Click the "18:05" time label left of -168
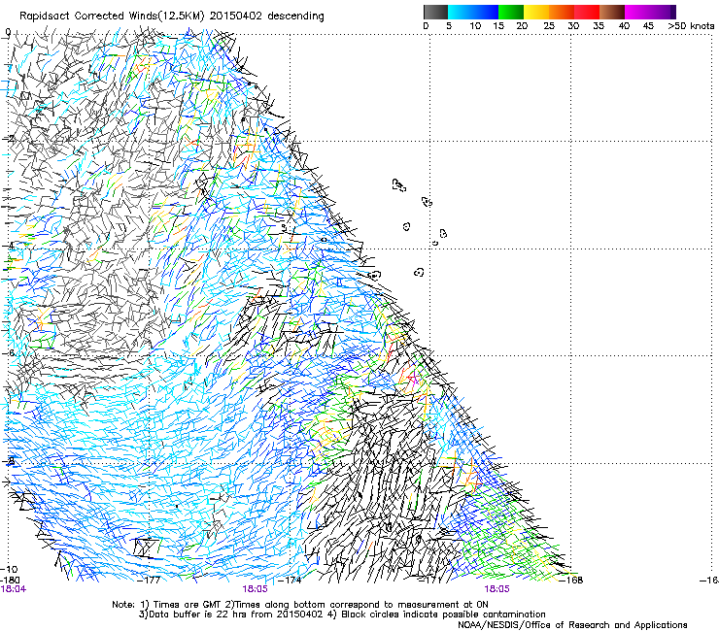The image size is (719, 631). [x=496, y=589]
